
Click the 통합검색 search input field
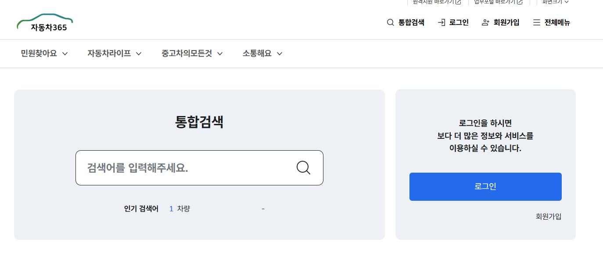click(184, 167)
